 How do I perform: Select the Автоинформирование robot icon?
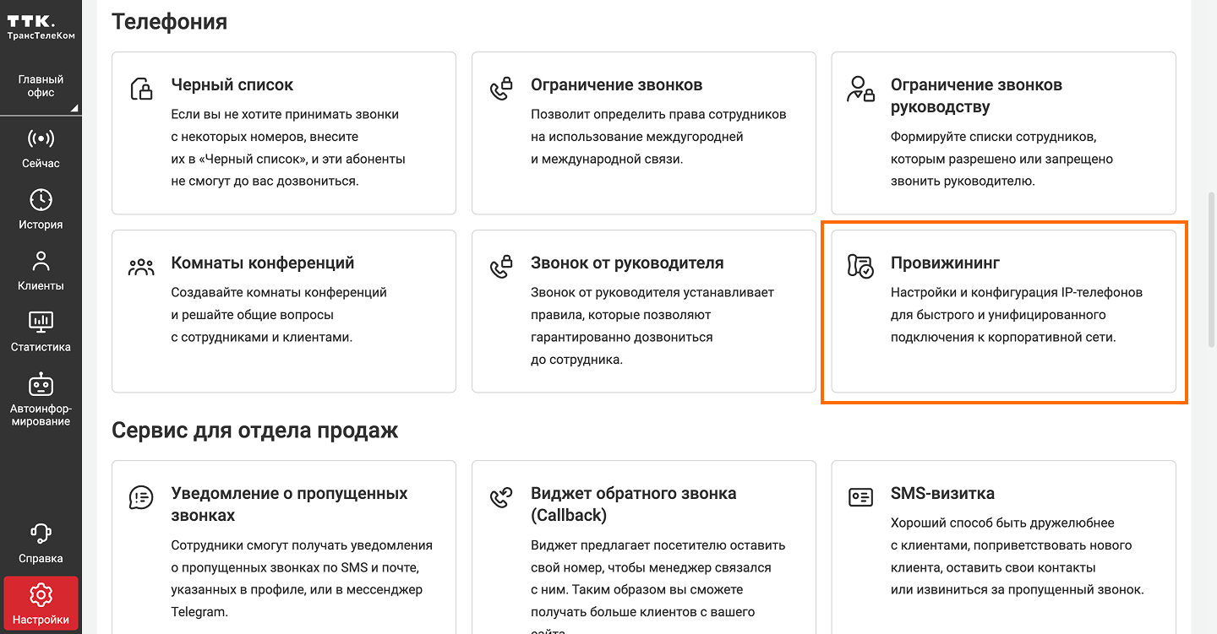[x=41, y=384]
